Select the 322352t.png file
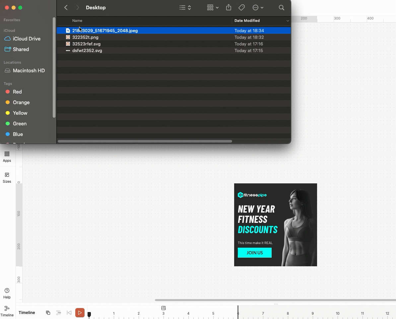Screen dimensions: 396x319 (x=85, y=37)
